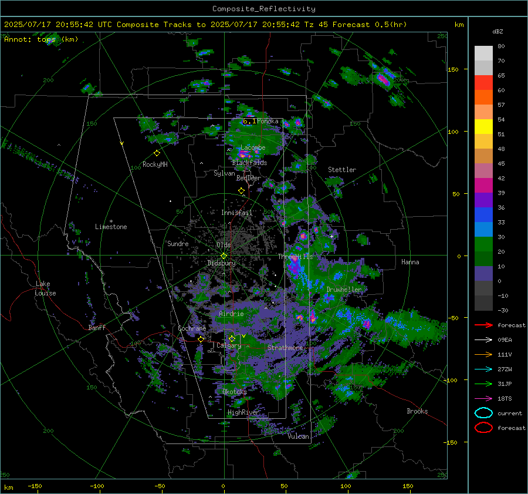Viewport: 528px width, 494px height.
Task: Click the Hanna town label
Action: pos(410,261)
